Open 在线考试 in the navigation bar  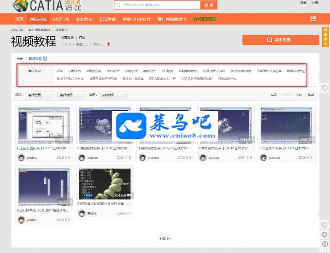coord(107,19)
